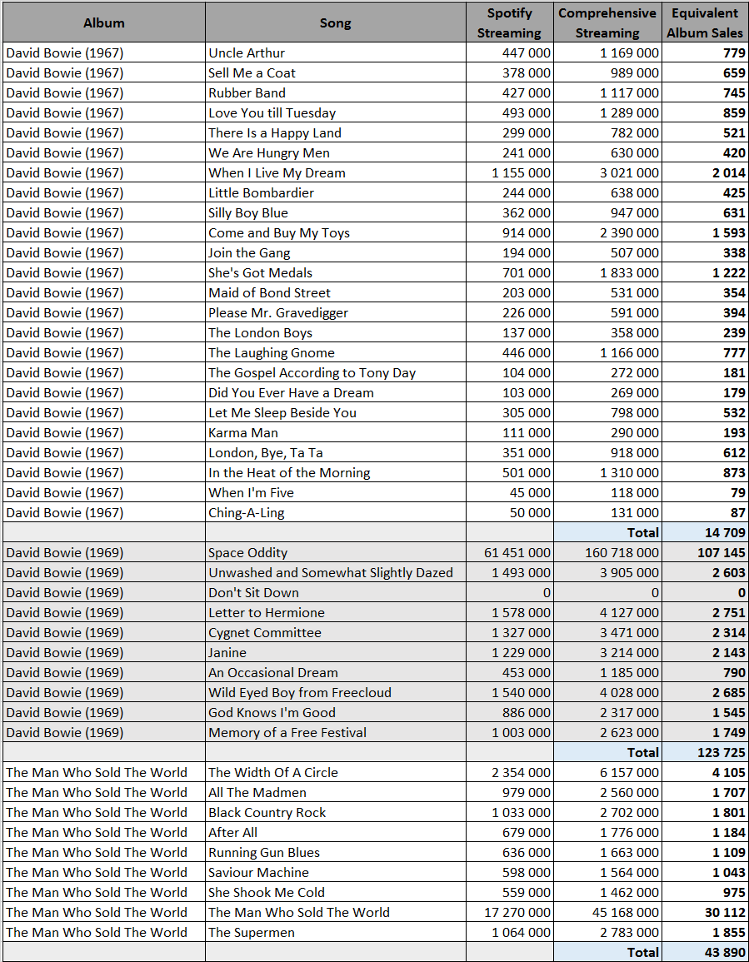Select the God Knows I'm Good cell
Screen dimensions: 749x962
click(x=335, y=713)
